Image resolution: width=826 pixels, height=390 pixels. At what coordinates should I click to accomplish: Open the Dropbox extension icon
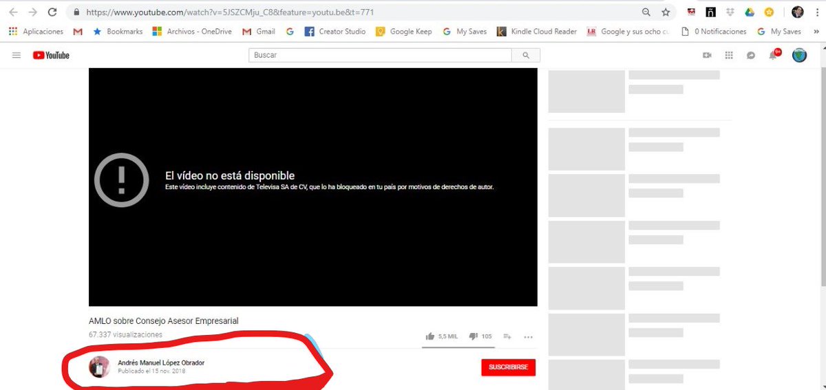pyautogui.click(x=730, y=12)
